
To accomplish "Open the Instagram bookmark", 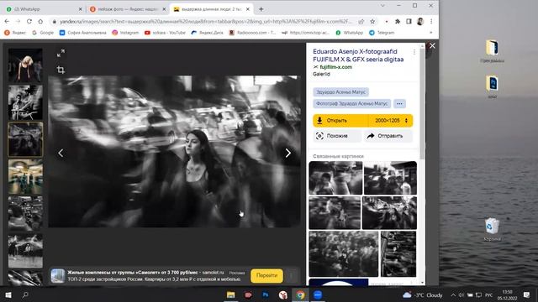I will pos(125,33).
